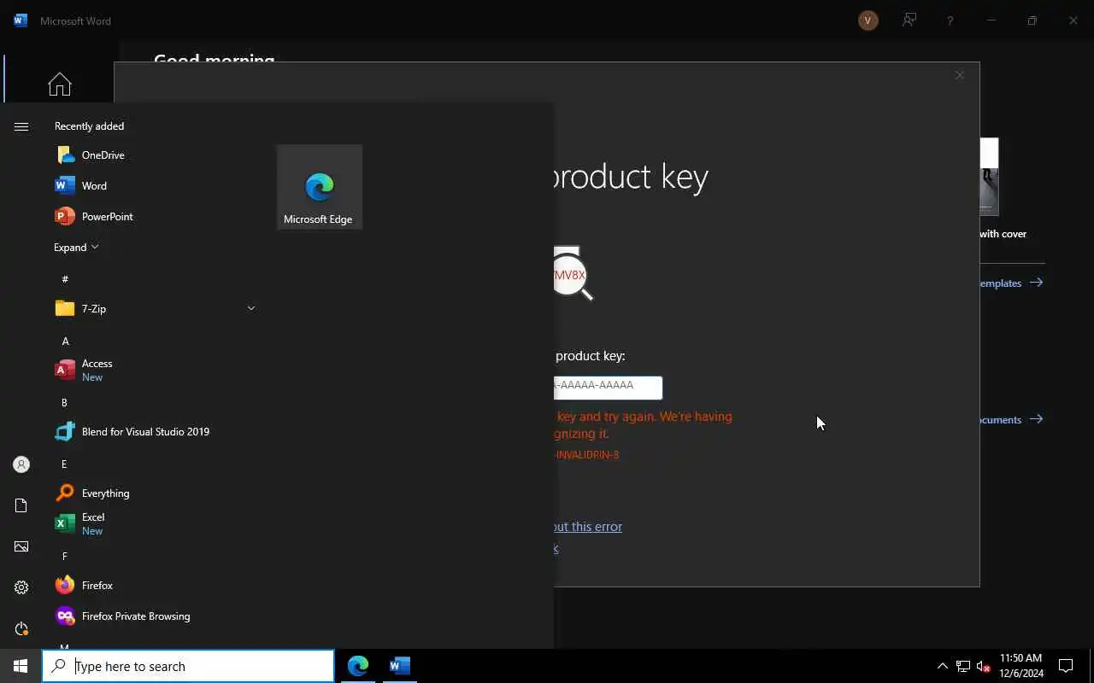Open more templates link in Word
Image resolution: width=1094 pixels, height=683 pixels.
[x=1012, y=283]
